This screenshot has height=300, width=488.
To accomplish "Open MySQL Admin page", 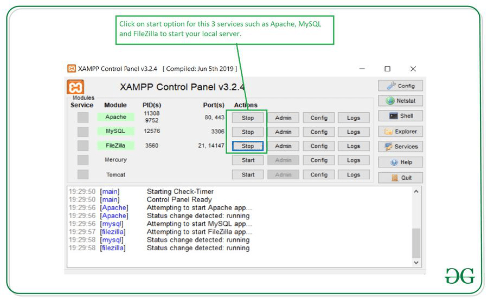I will (x=283, y=132).
